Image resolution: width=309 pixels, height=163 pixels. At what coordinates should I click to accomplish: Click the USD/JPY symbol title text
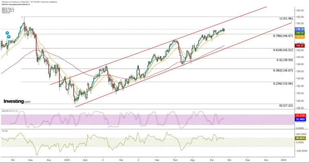coord(15,4)
